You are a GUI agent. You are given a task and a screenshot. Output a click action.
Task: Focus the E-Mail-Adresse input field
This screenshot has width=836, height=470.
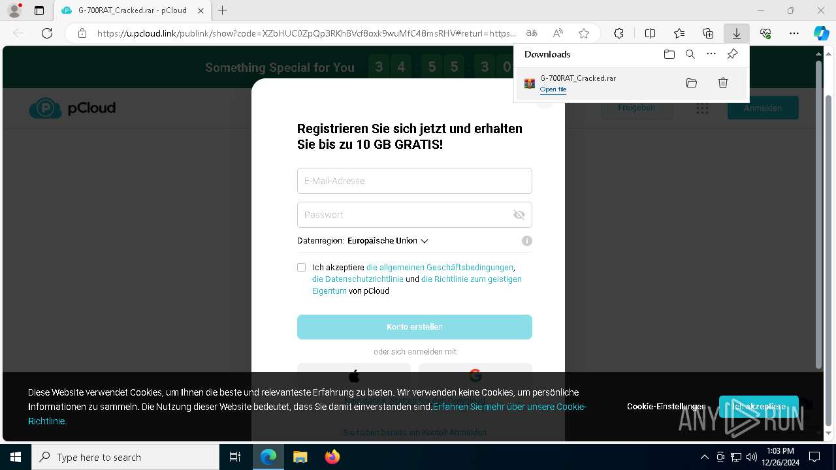(x=415, y=181)
